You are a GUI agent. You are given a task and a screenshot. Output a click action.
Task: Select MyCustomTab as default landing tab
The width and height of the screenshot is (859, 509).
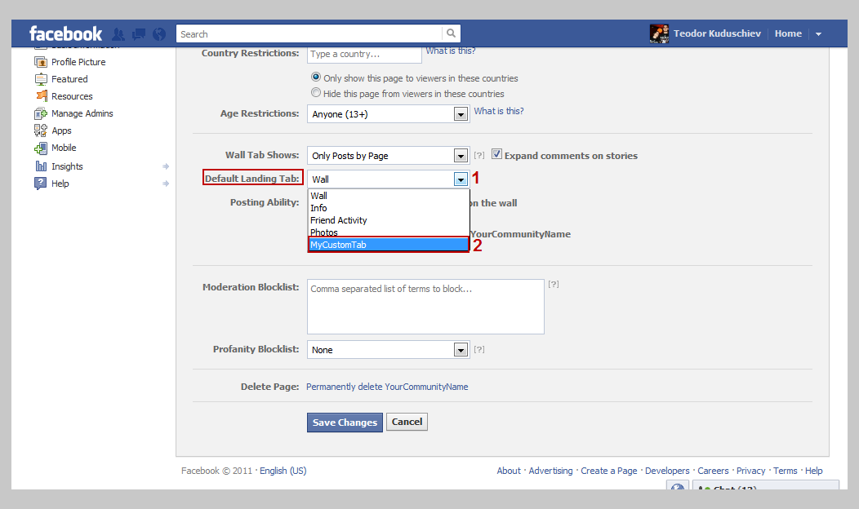(x=389, y=245)
